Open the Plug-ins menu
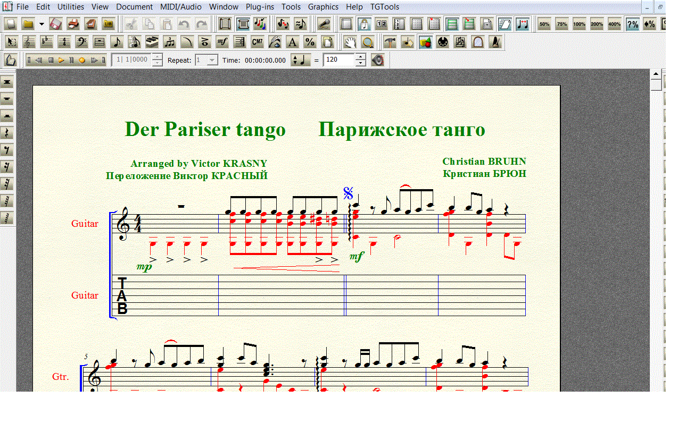Image resolution: width=678 pixels, height=432 pixels. point(260,7)
